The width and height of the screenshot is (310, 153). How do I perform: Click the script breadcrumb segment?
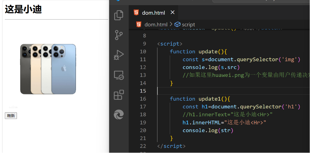pos(188,25)
